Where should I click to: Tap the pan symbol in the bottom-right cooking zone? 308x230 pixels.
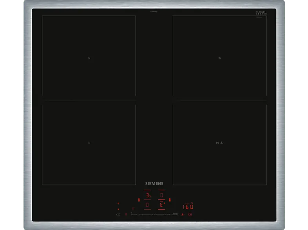[x=222, y=143]
